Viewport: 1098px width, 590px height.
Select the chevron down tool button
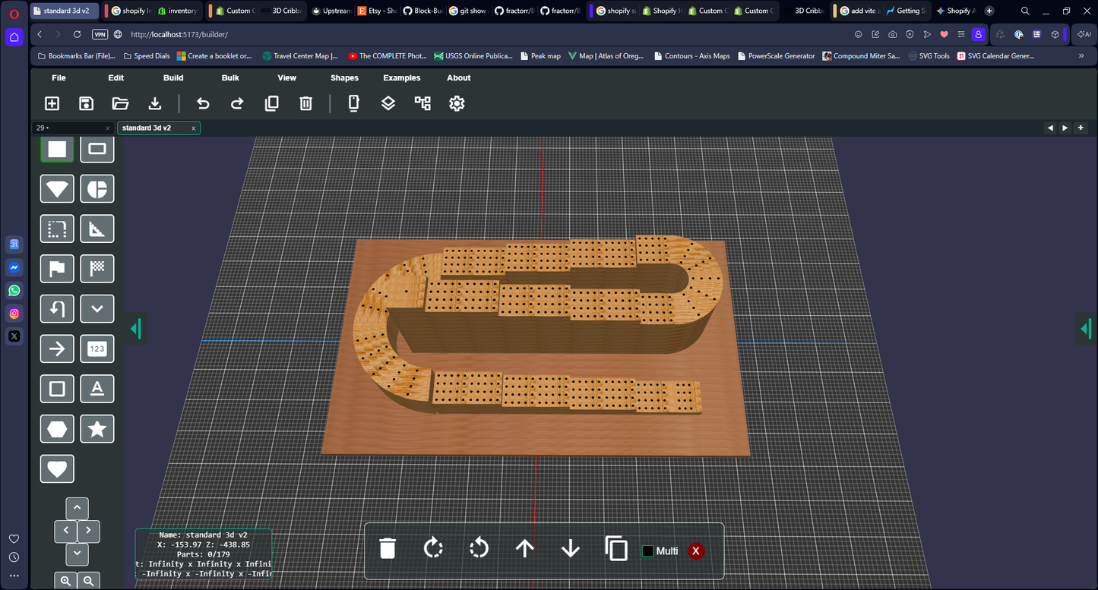[97, 309]
